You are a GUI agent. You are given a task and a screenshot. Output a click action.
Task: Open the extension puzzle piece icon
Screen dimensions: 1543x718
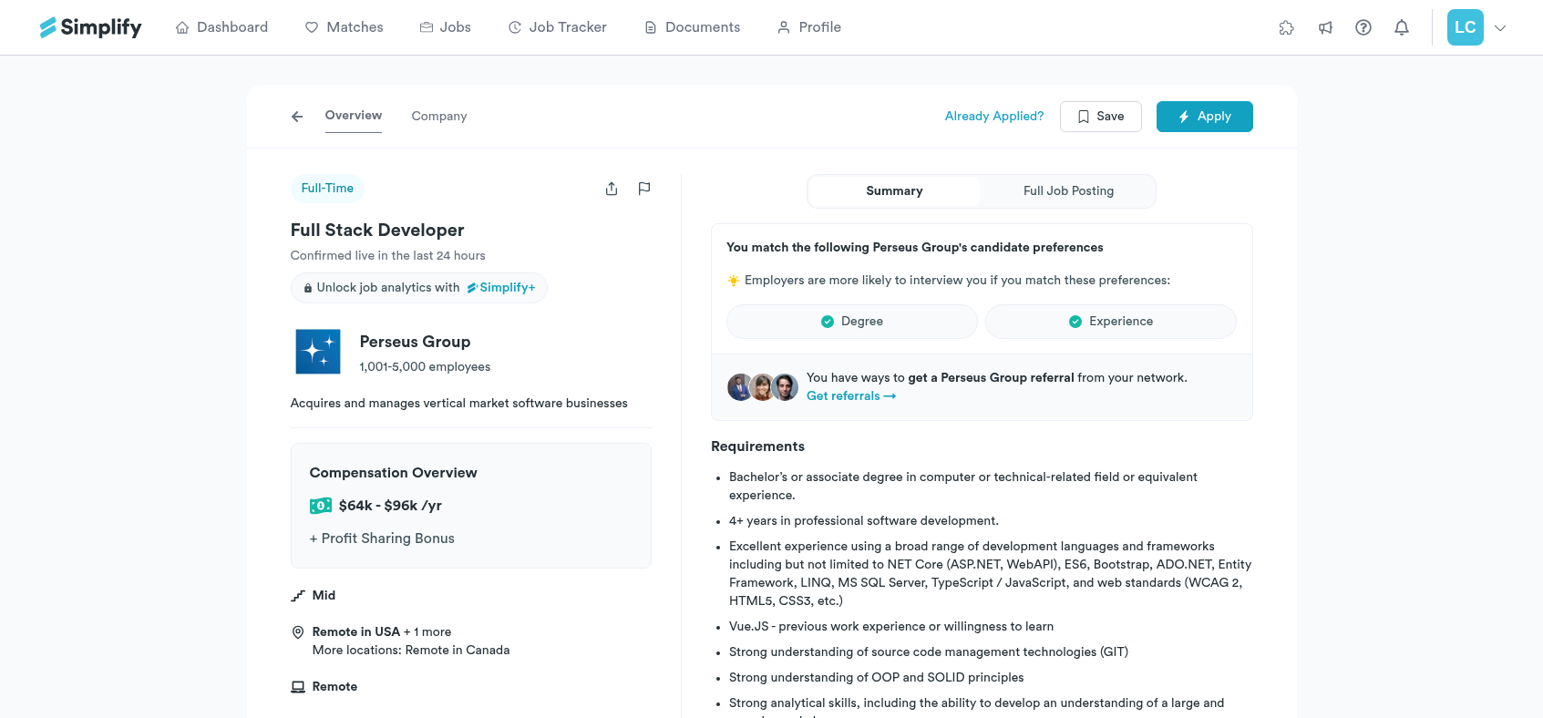pyautogui.click(x=1287, y=27)
